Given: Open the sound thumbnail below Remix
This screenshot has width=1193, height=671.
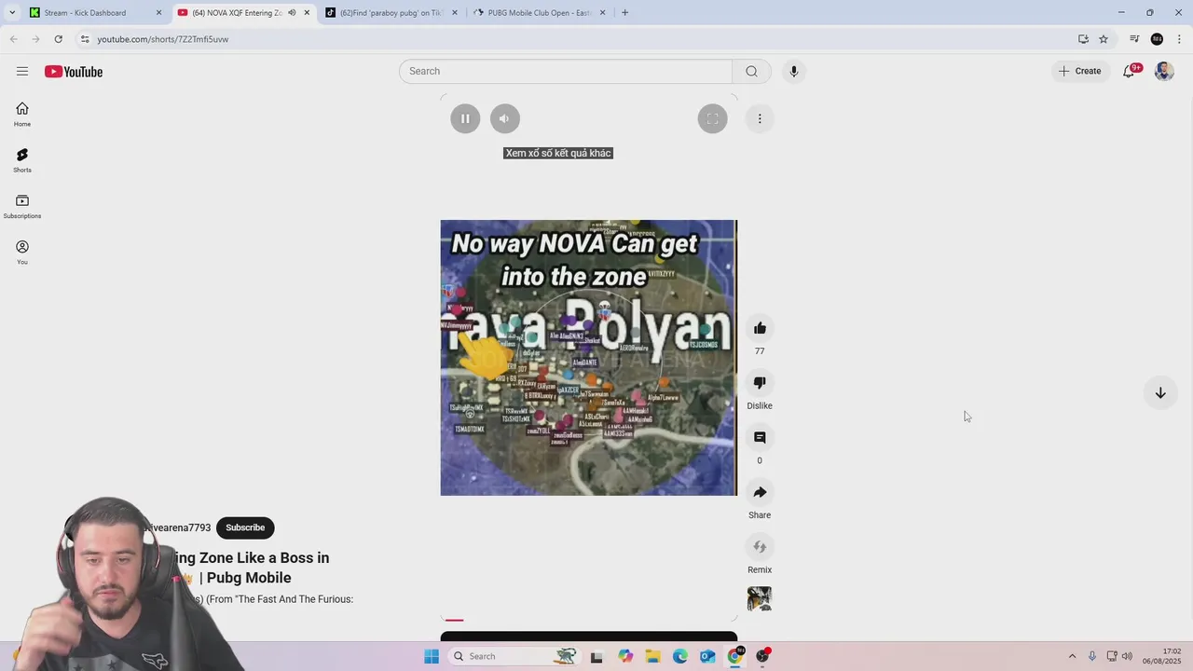Looking at the screenshot, I should pyautogui.click(x=760, y=598).
